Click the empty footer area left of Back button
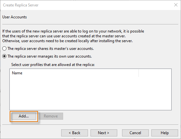 point(31,133)
